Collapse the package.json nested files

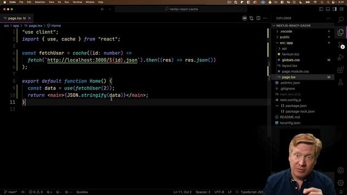277,106
